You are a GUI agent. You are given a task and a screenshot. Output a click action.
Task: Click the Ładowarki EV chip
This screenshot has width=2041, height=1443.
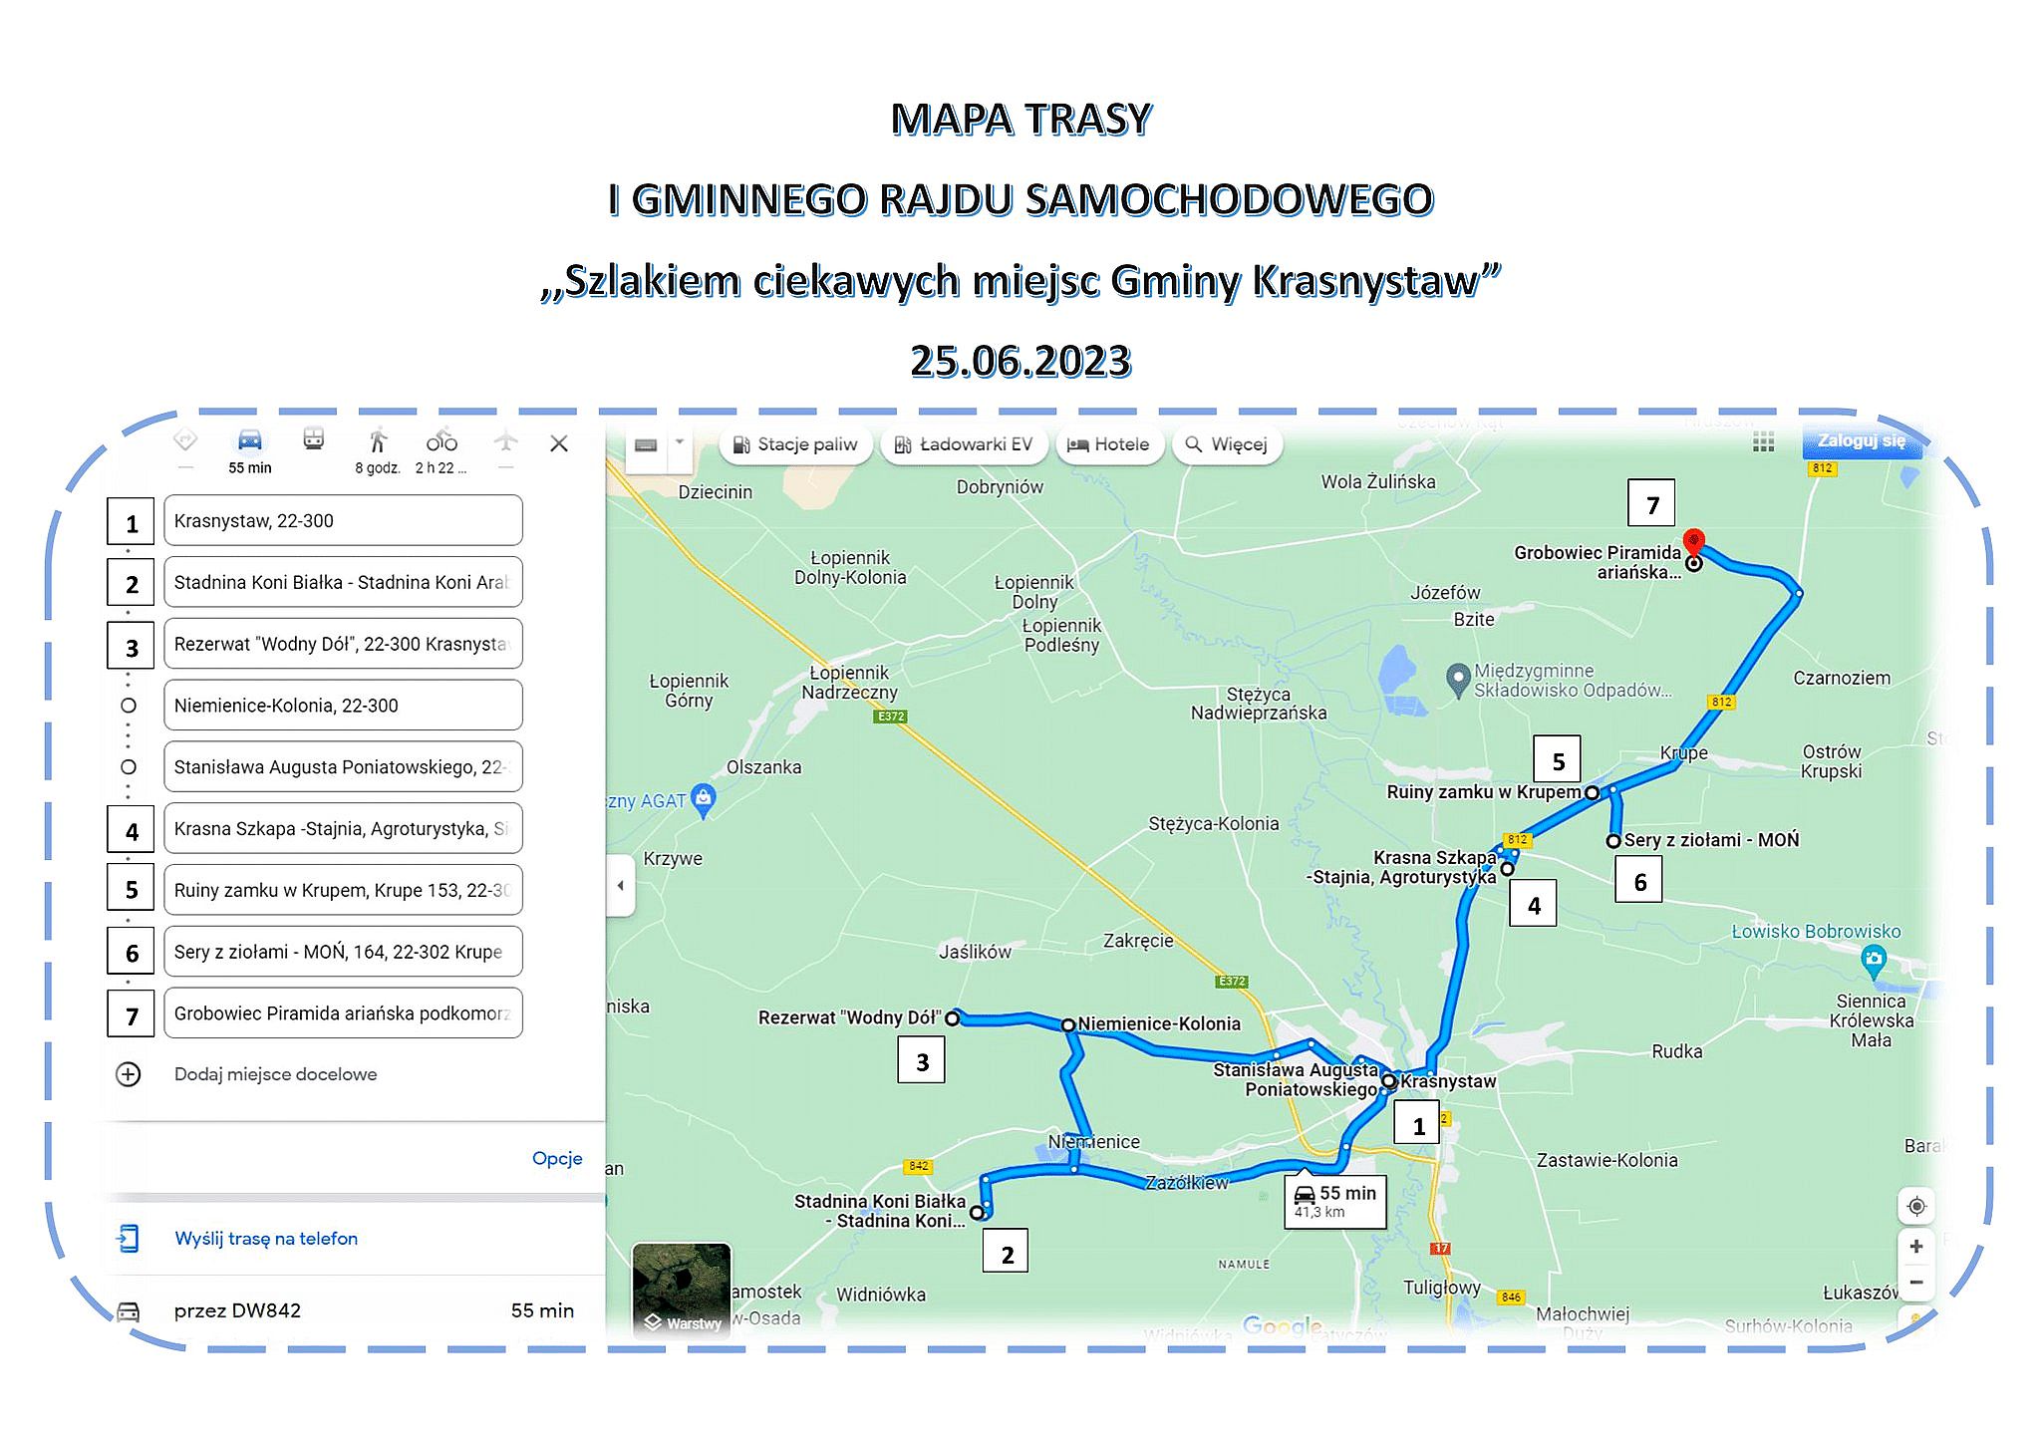(x=964, y=444)
